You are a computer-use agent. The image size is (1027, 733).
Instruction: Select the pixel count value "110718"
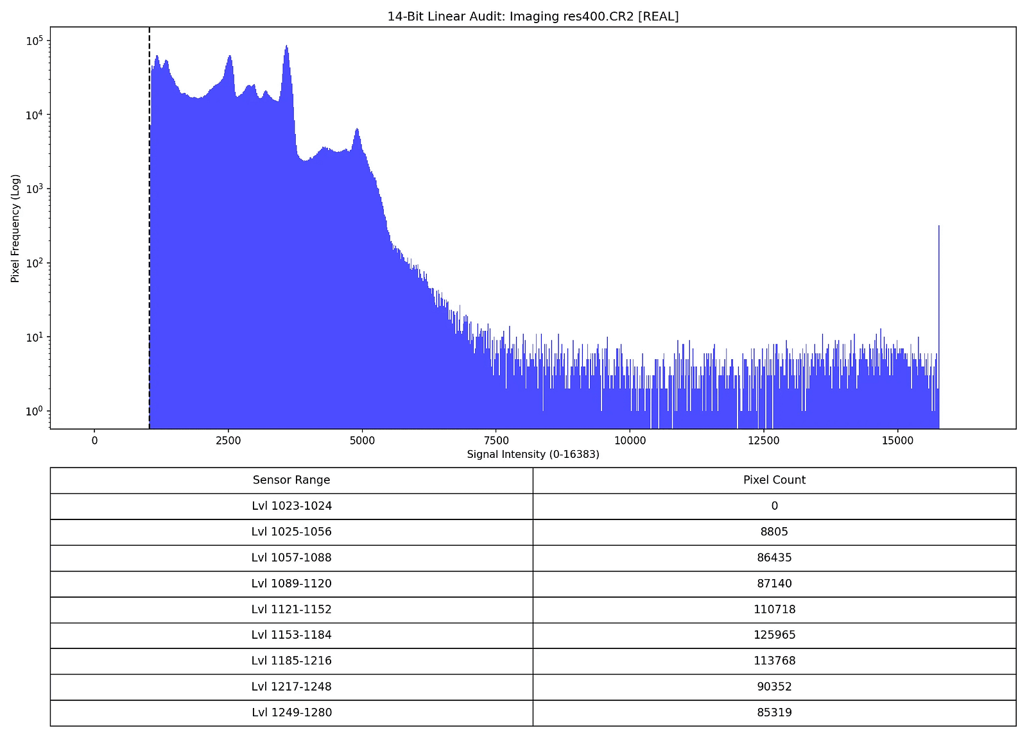(x=775, y=609)
